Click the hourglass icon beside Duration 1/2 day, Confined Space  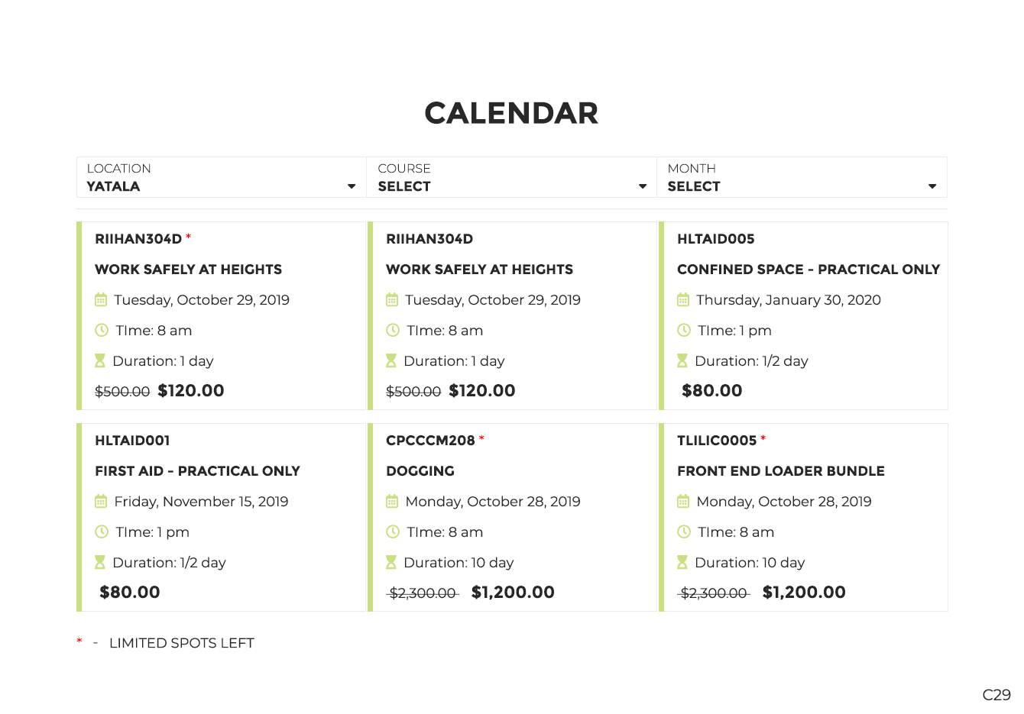click(682, 360)
